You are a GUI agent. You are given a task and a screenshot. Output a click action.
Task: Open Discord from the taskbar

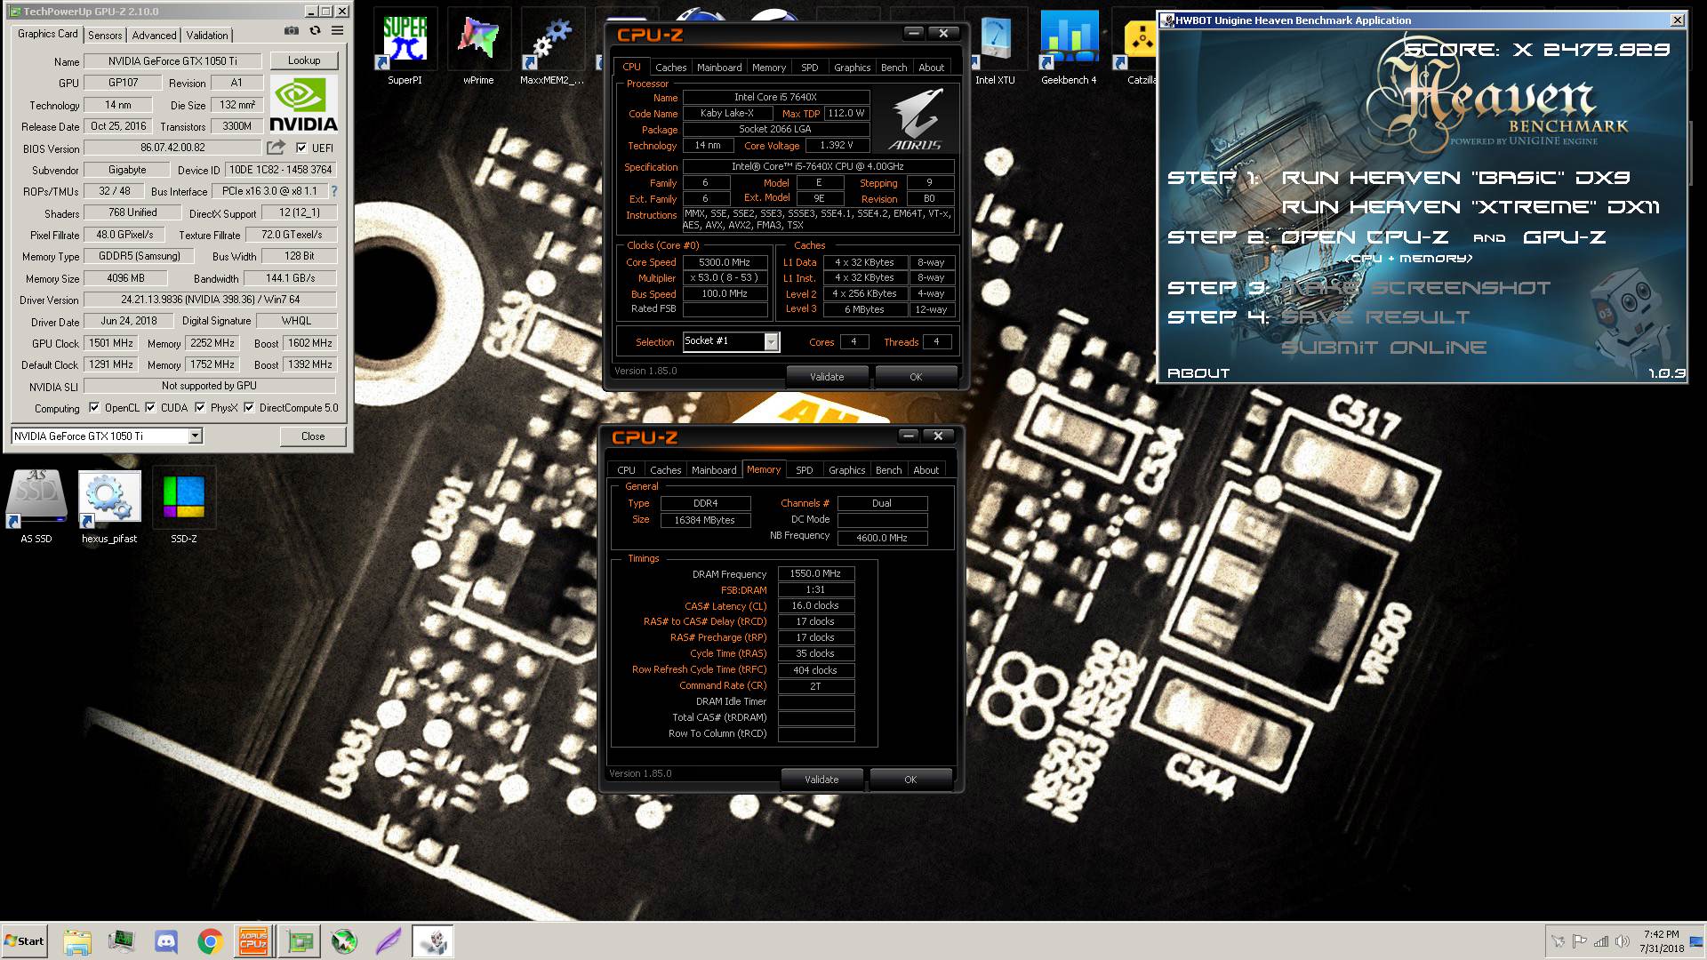point(165,941)
